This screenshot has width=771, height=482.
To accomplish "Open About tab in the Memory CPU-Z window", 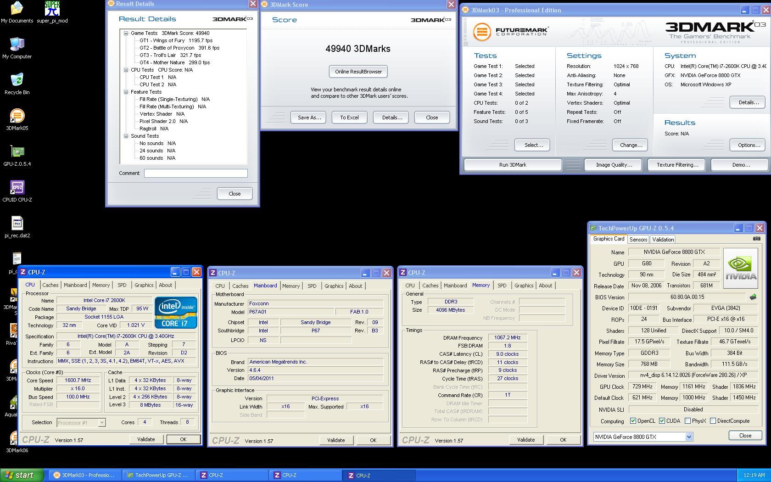I will (x=545, y=286).
